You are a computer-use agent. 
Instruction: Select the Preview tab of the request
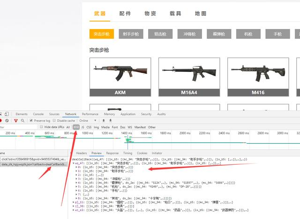click(97, 153)
